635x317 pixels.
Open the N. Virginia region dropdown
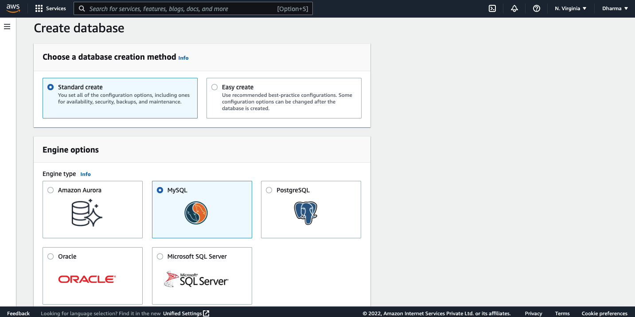pyautogui.click(x=571, y=8)
